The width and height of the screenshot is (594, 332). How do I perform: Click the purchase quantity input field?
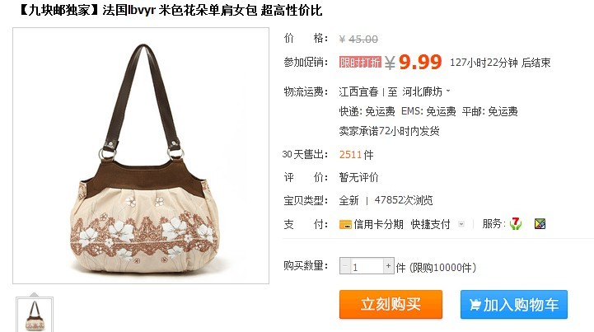coord(367,265)
